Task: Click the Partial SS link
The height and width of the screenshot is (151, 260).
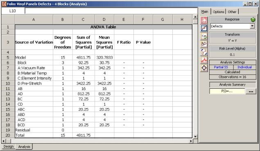Action: coord(221,67)
